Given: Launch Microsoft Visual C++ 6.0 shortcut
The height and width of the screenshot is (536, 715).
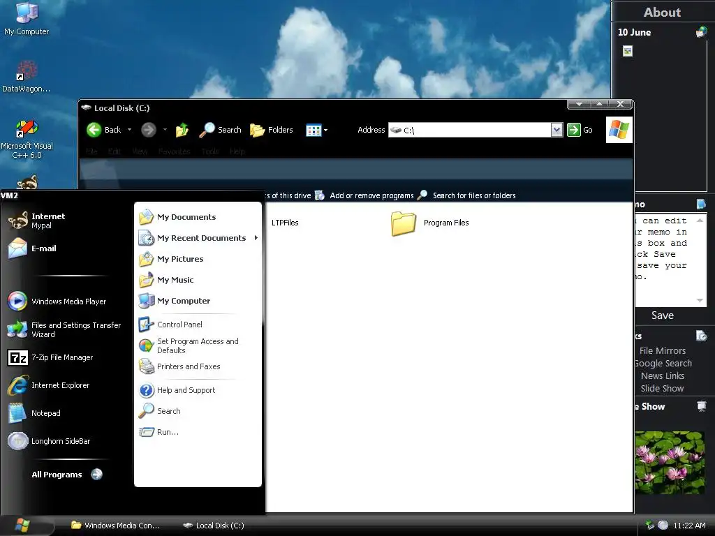Looking at the screenshot, I should pyautogui.click(x=27, y=139).
